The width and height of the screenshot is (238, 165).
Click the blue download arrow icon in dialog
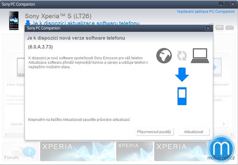(x=182, y=74)
